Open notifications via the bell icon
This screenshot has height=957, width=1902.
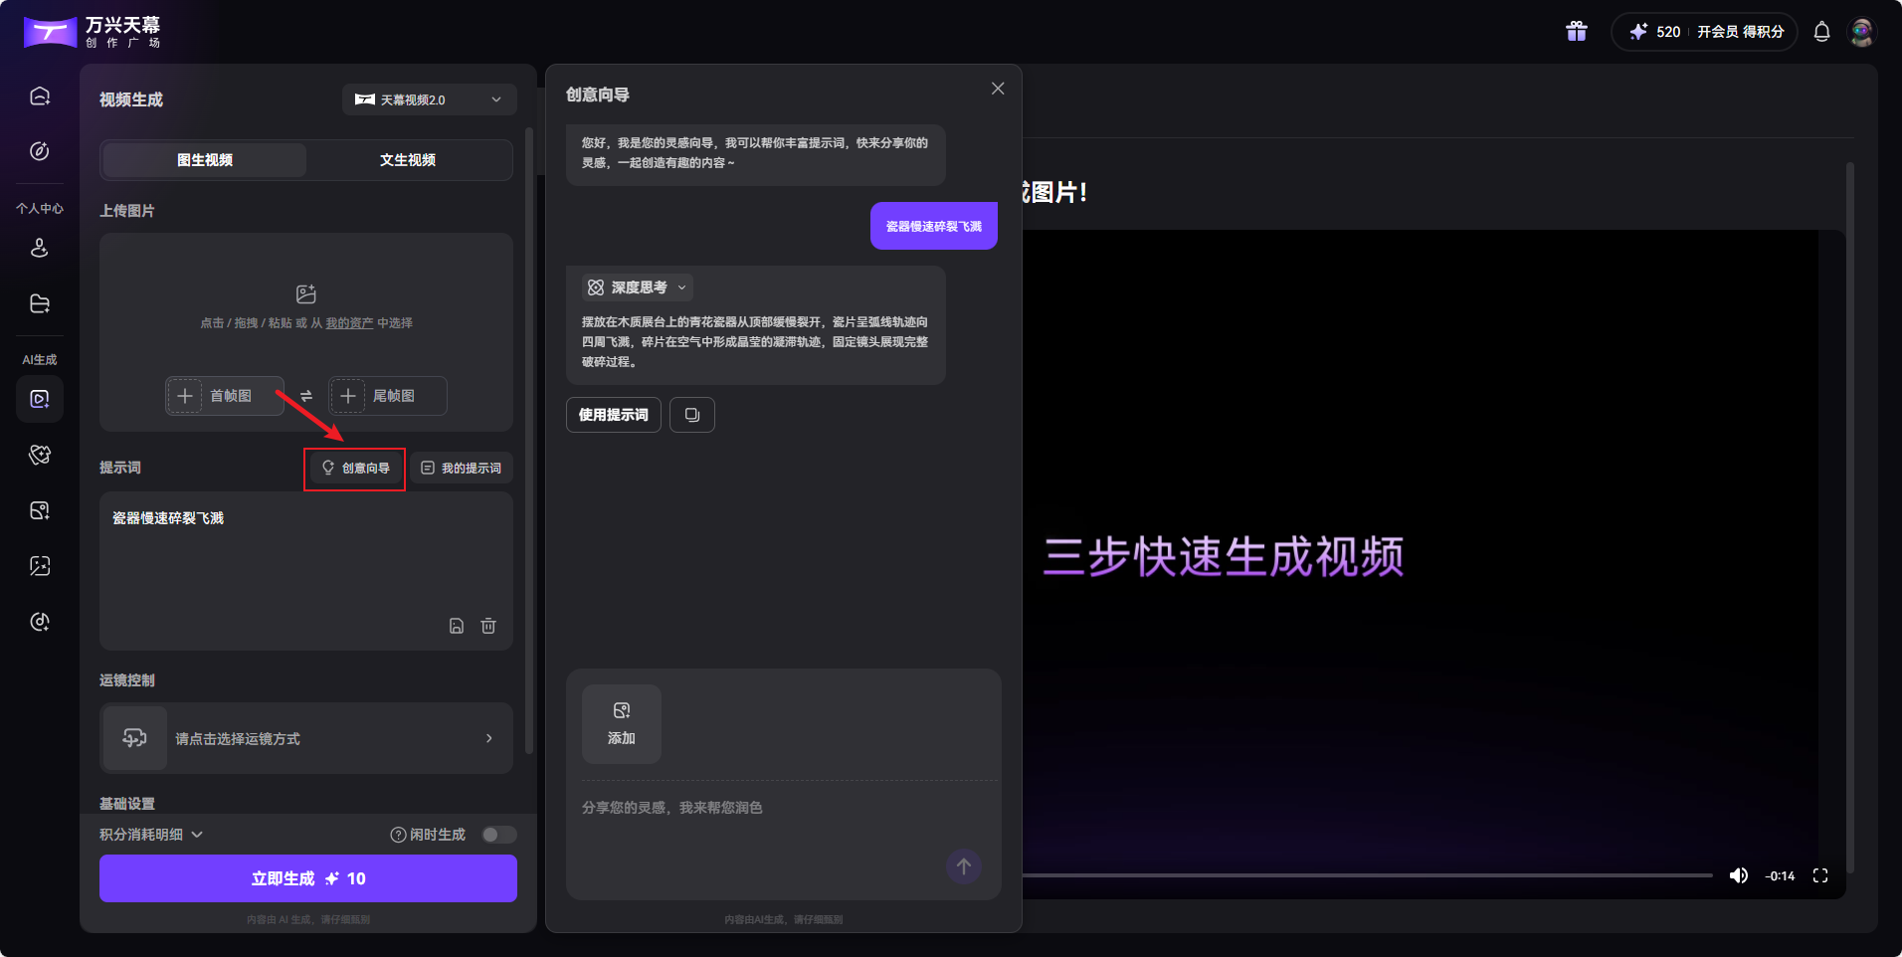click(x=1820, y=32)
